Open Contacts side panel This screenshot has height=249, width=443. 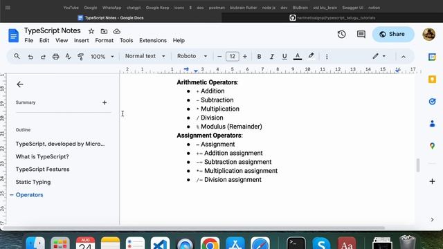pos(432,124)
